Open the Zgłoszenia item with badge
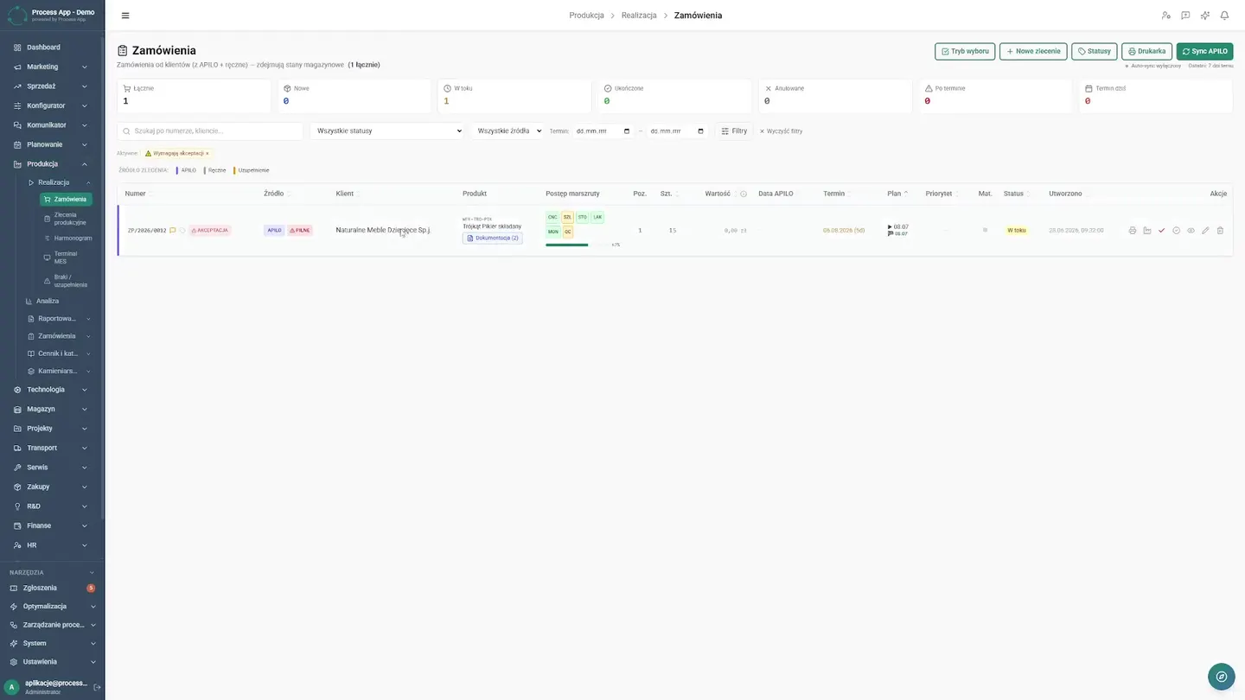The image size is (1245, 700). 52,588
